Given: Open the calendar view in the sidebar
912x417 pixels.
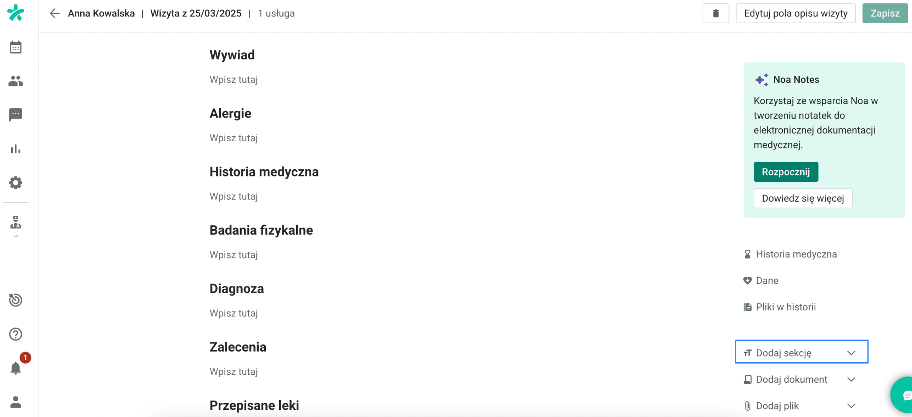Looking at the screenshot, I should (16, 47).
